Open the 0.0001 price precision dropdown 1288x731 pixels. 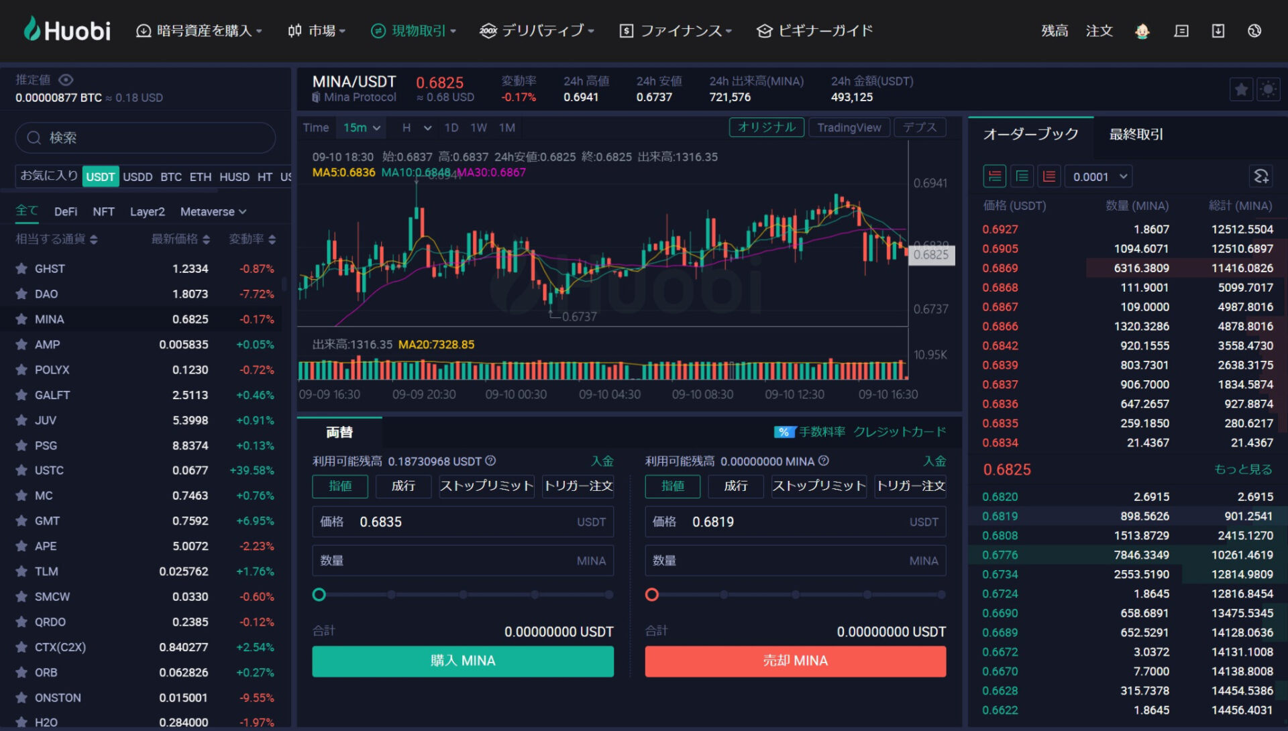coord(1098,176)
